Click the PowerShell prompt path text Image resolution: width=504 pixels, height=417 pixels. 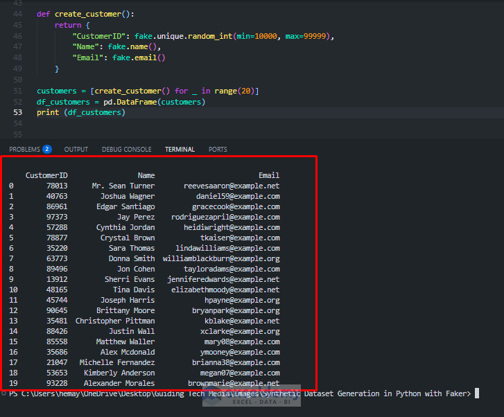(x=240, y=393)
